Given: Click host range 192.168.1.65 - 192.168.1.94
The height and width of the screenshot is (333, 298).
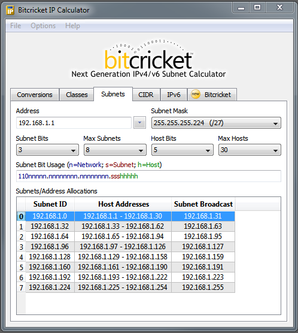Looking at the screenshot, I should pyautogui.click(x=123, y=237).
